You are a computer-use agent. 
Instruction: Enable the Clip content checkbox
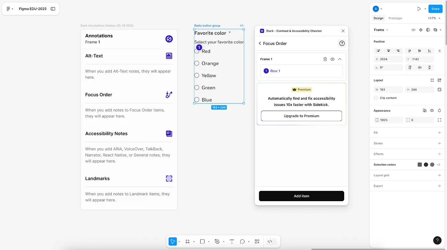coord(376,98)
